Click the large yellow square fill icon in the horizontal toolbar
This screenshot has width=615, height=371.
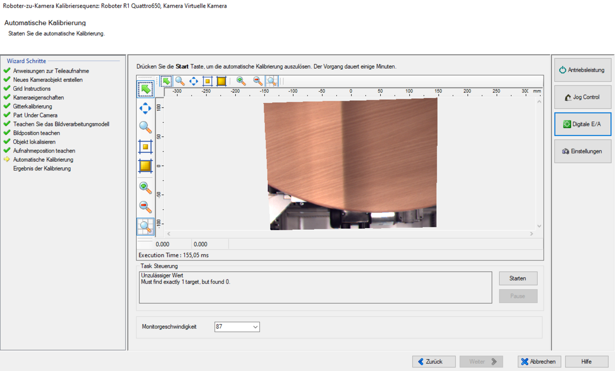point(221,81)
